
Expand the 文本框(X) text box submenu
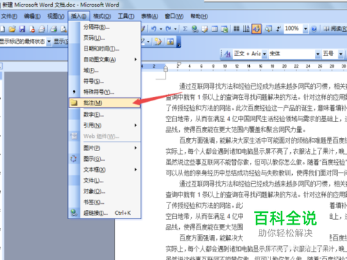(x=105, y=170)
